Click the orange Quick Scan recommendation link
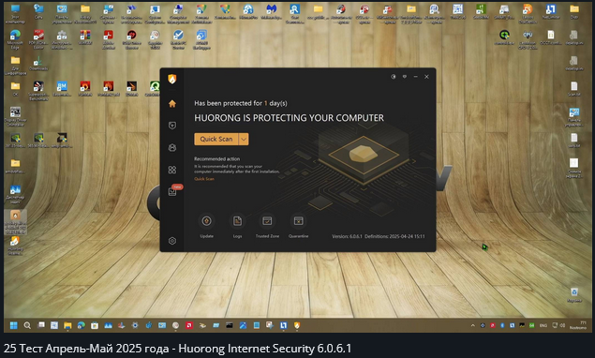This screenshot has width=595, height=358. point(204,179)
